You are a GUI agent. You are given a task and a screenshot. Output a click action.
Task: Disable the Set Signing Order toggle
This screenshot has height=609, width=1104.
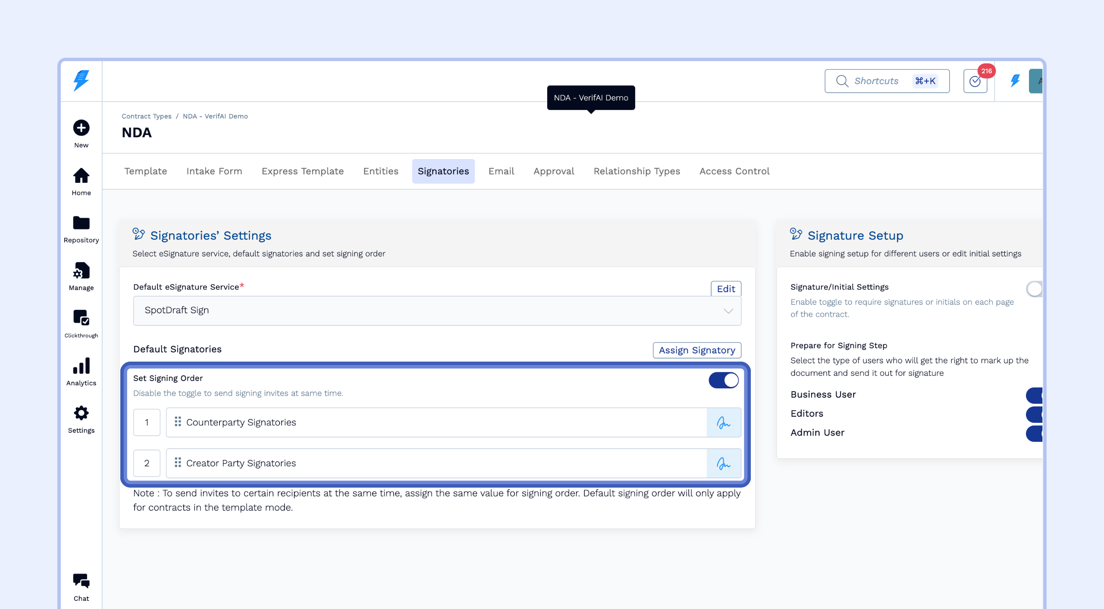pos(724,381)
